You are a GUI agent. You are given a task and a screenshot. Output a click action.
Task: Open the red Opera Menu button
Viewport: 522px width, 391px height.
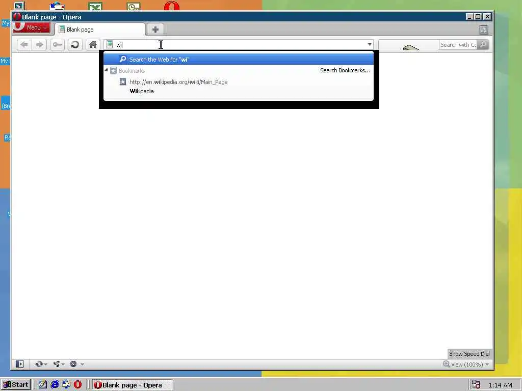32,28
